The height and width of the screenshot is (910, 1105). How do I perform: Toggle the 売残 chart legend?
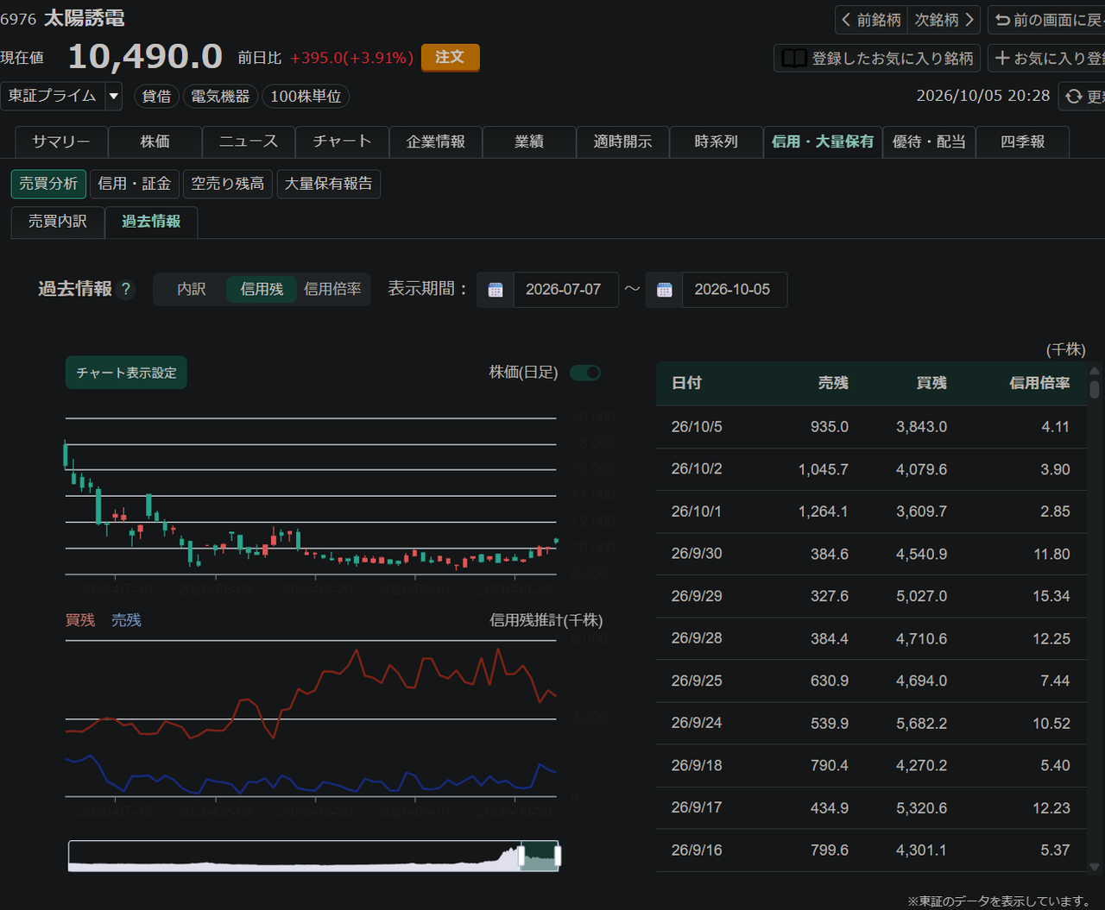126,620
